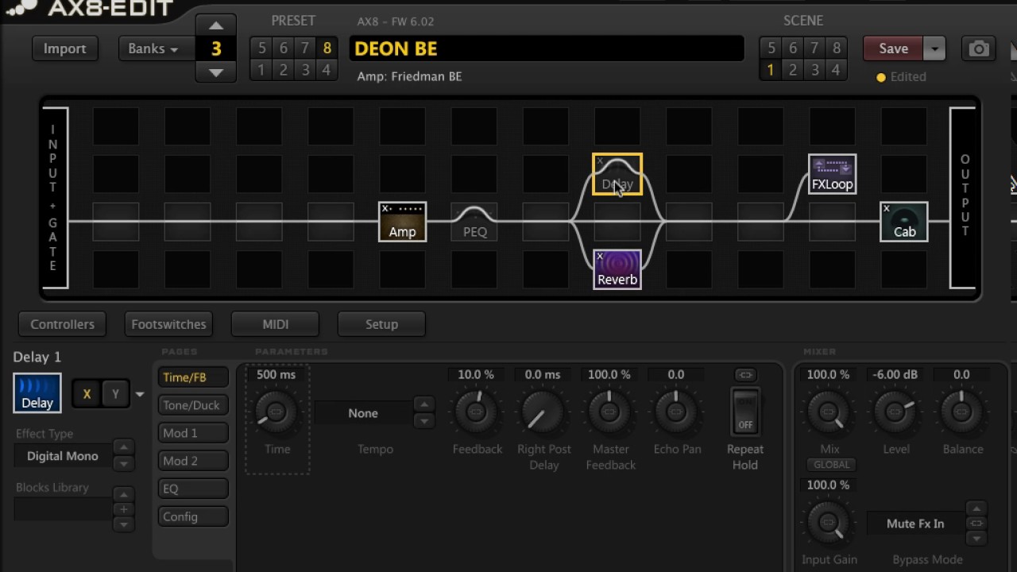Click the camera snapshot icon

point(979,48)
